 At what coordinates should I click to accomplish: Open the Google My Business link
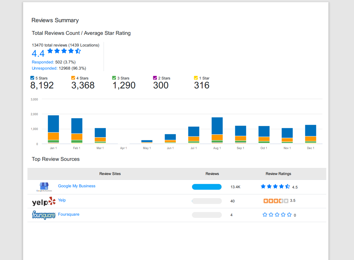[77, 186]
